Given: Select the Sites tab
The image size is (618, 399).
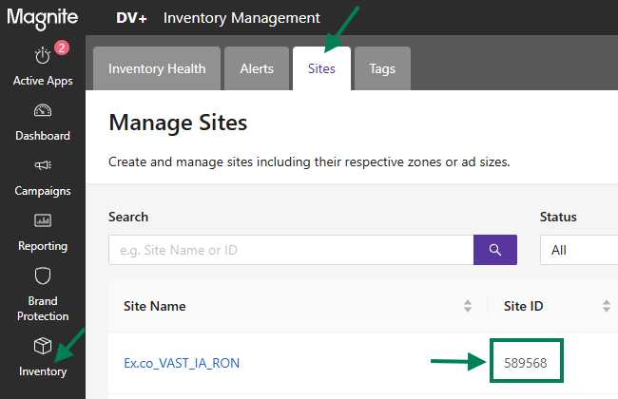Looking at the screenshot, I should (321, 68).
